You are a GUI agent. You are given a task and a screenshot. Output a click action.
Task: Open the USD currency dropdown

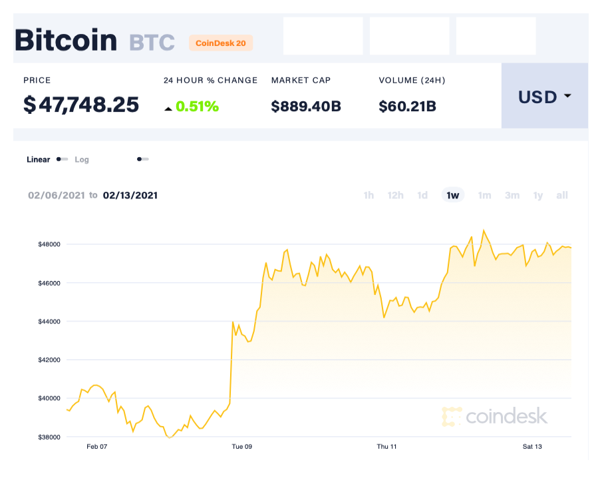544,97
